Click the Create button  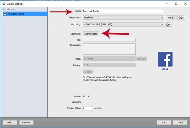click(x=88, y=72)
